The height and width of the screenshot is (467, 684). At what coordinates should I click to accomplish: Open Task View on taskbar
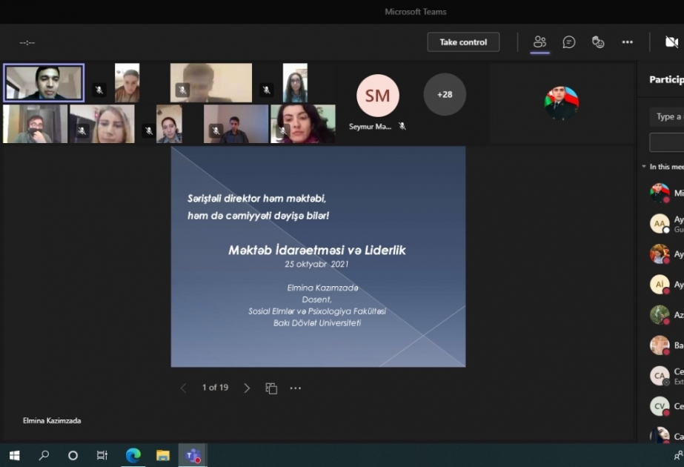[x=102, y=456]
